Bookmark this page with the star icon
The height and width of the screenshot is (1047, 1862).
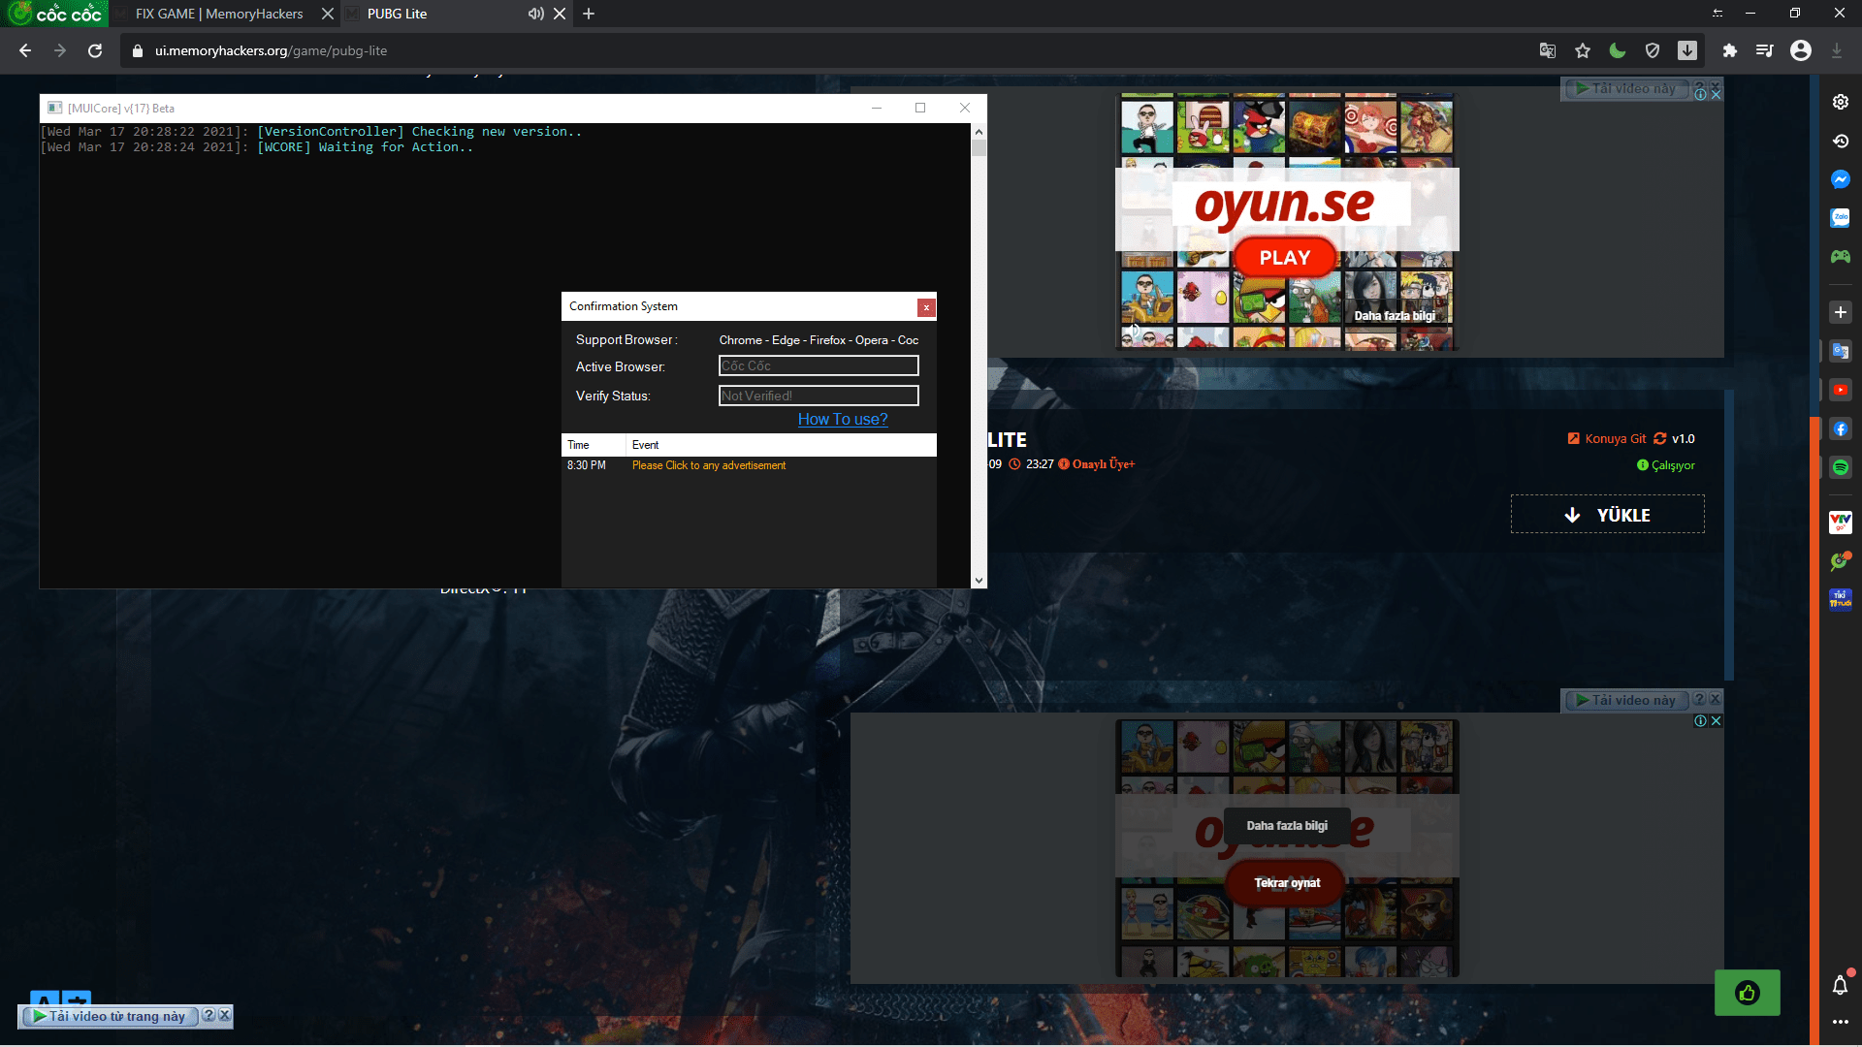(x=1583, y=50)
